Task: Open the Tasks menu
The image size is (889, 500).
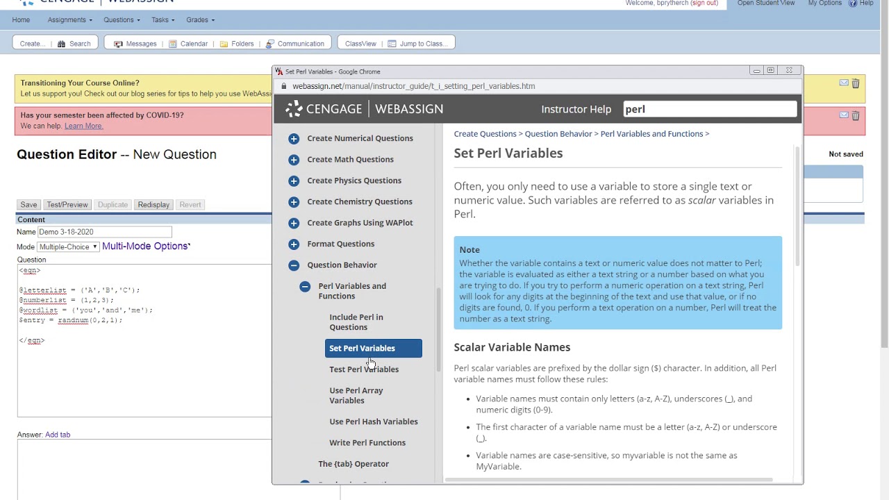Action: tap(163, 19)
